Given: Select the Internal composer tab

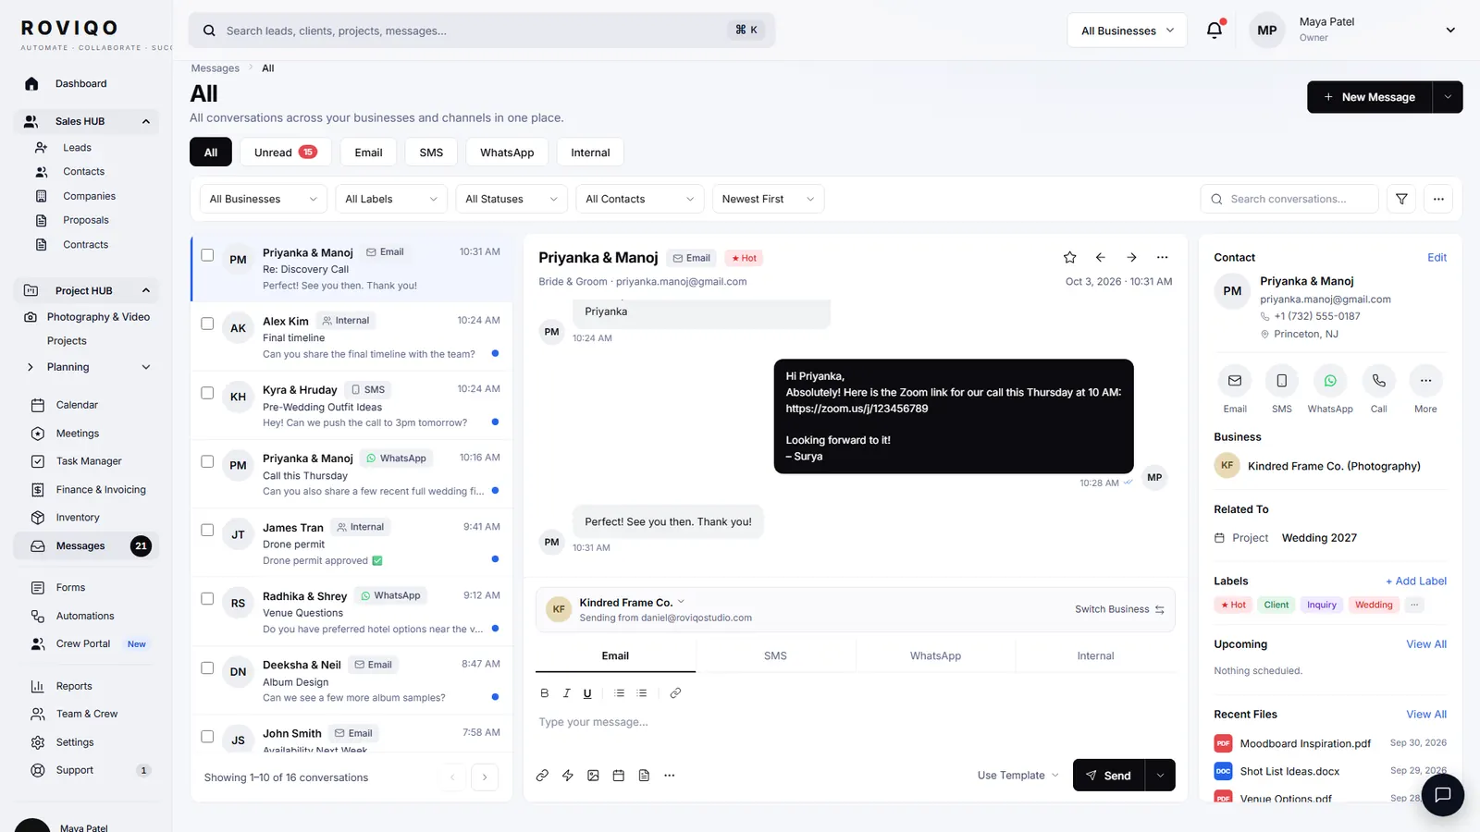Looking at the screenshot, I should [1095, 655].
